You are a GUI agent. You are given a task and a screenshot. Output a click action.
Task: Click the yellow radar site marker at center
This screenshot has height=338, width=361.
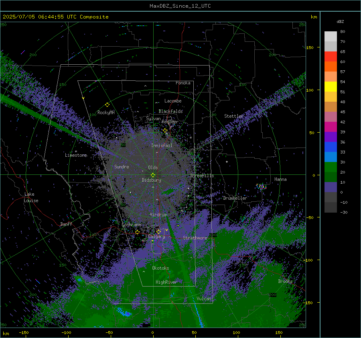(x=153, y=175)
